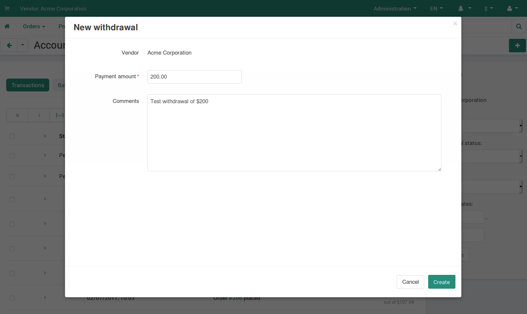The width and height of the screenshot is (527, 314).
Task: Click the Vendor: Acme Corporation header text
Action: 53,9
